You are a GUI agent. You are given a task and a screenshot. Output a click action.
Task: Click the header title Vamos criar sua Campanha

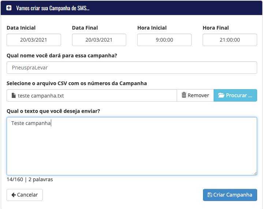click(53, 8)
